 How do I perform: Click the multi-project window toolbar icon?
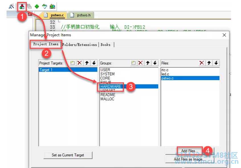pos(29,7)
